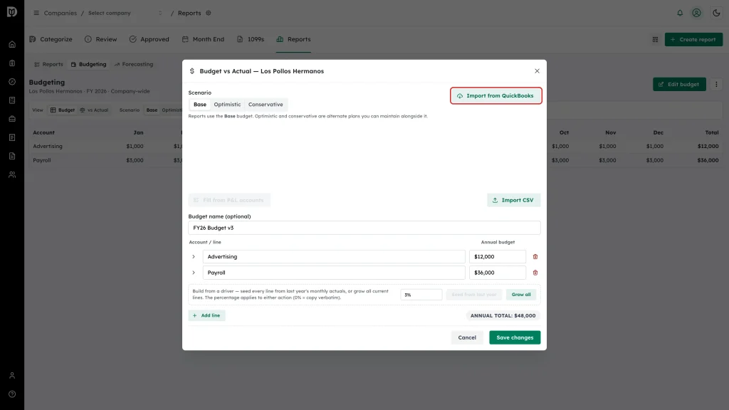Expand the Payroll line chevron
The height and width of the screenshot is (410, 729).
(x=194, y=273)
